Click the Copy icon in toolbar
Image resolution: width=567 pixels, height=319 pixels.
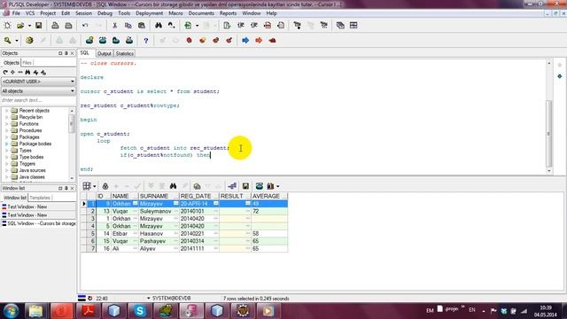point(128,26)
